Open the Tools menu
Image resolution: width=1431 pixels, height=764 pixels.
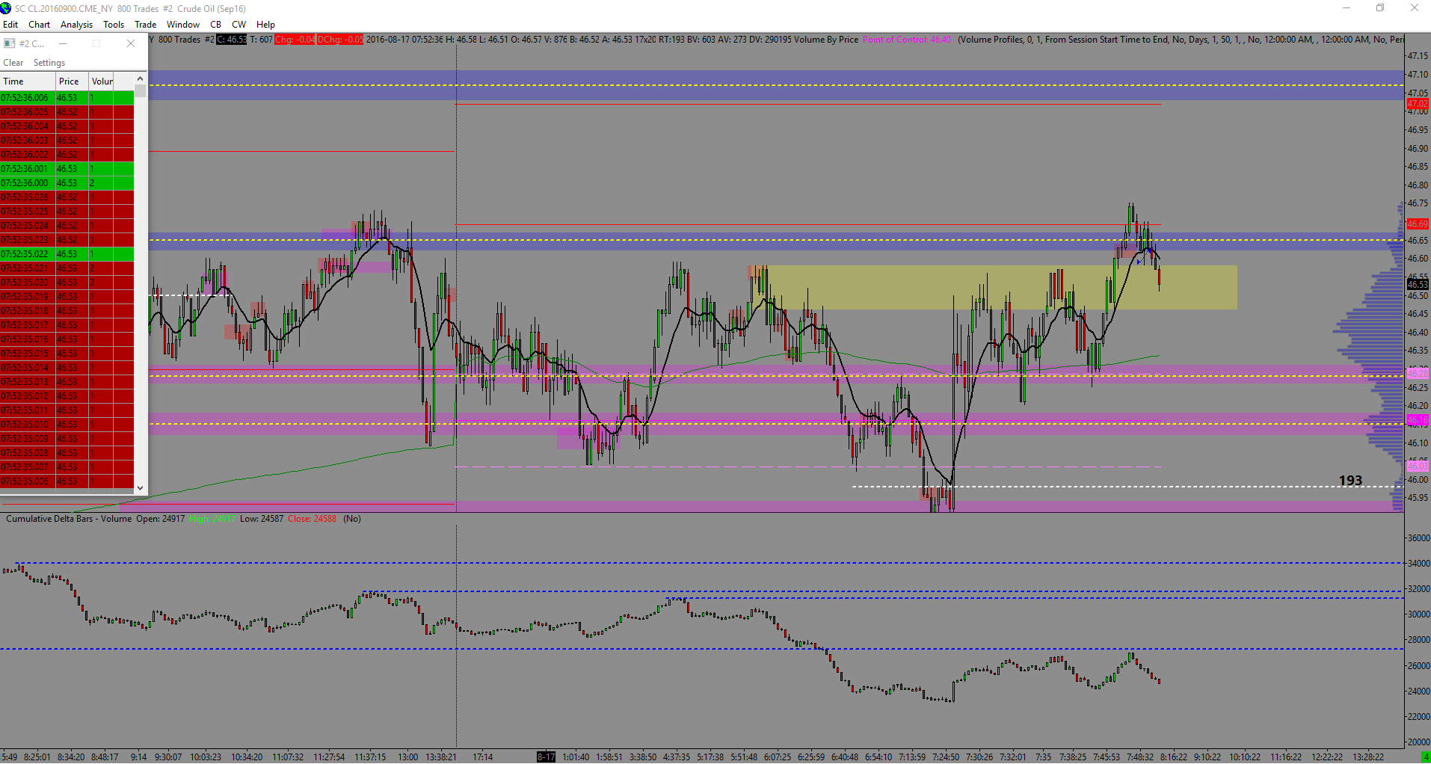coord(114,25)
